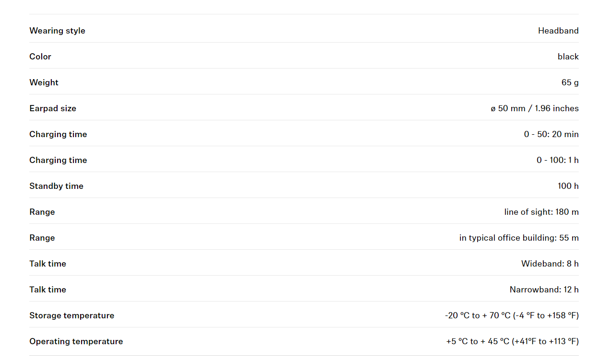Click the "black" color value
The image size is (598, 361).
[568, 57]
